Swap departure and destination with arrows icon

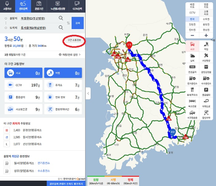tap(68, 23)
